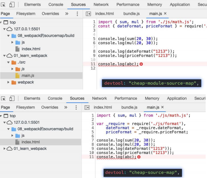Collapse 127.0.0.1:5501 node in top tree

pyautogui.click(x=4, y=29)
